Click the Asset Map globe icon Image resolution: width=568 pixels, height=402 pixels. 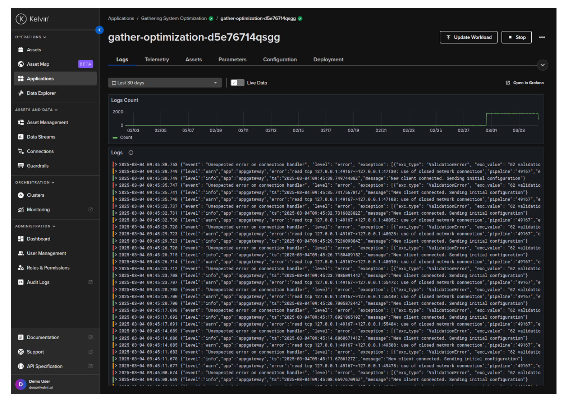click(21, 64)
